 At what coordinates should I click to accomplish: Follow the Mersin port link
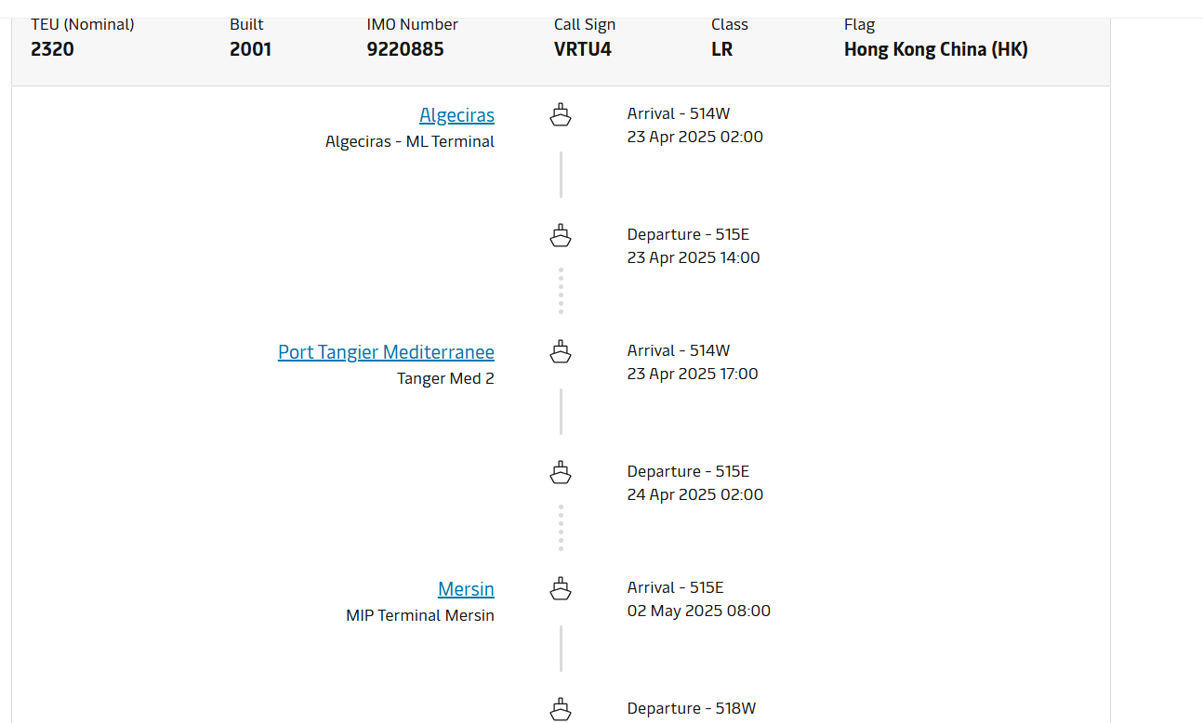pyautogui.click(x=466, y=589)
